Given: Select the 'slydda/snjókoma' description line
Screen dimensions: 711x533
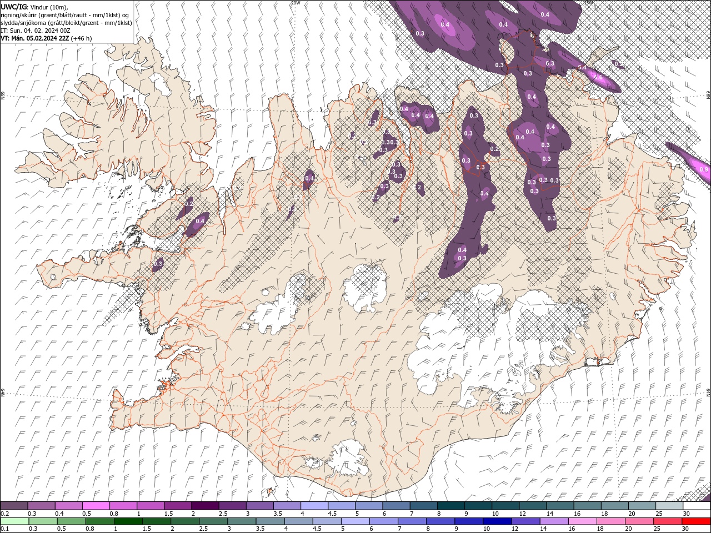Looking at the screenshot, I should (67, 23).
